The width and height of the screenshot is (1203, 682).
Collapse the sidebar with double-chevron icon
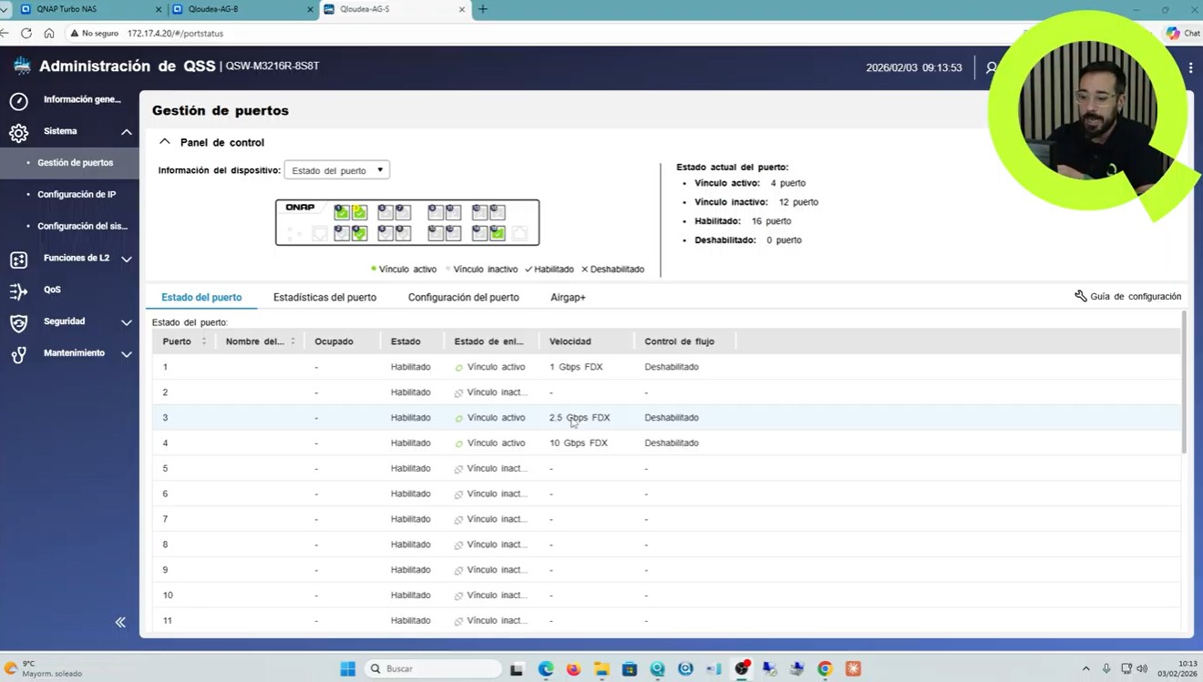click(120, 622)
